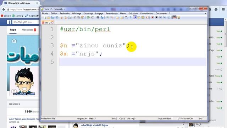Undo last edit with the green Undo arrow
The image size is (227, 128).
point(88,17)
